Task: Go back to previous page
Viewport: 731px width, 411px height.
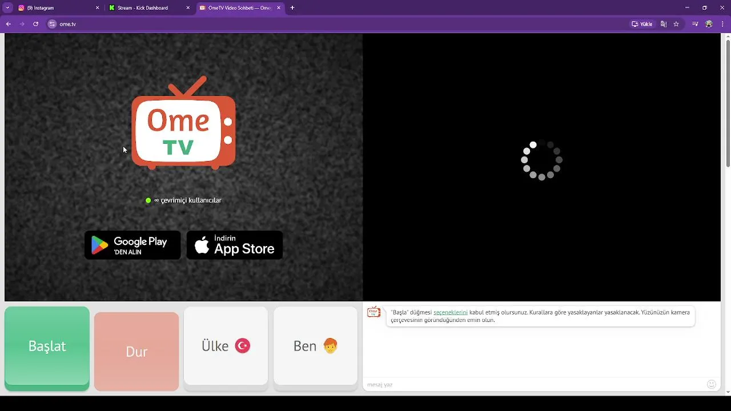Action: [x=8, y=24]
